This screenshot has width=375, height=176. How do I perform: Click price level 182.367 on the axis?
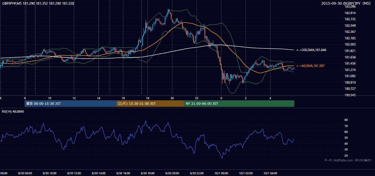350,32
